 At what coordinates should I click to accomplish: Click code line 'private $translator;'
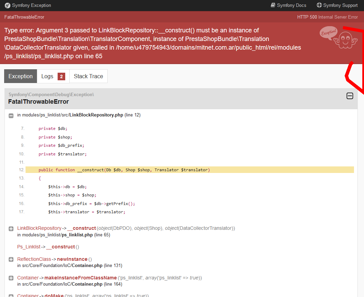point(62,154)
